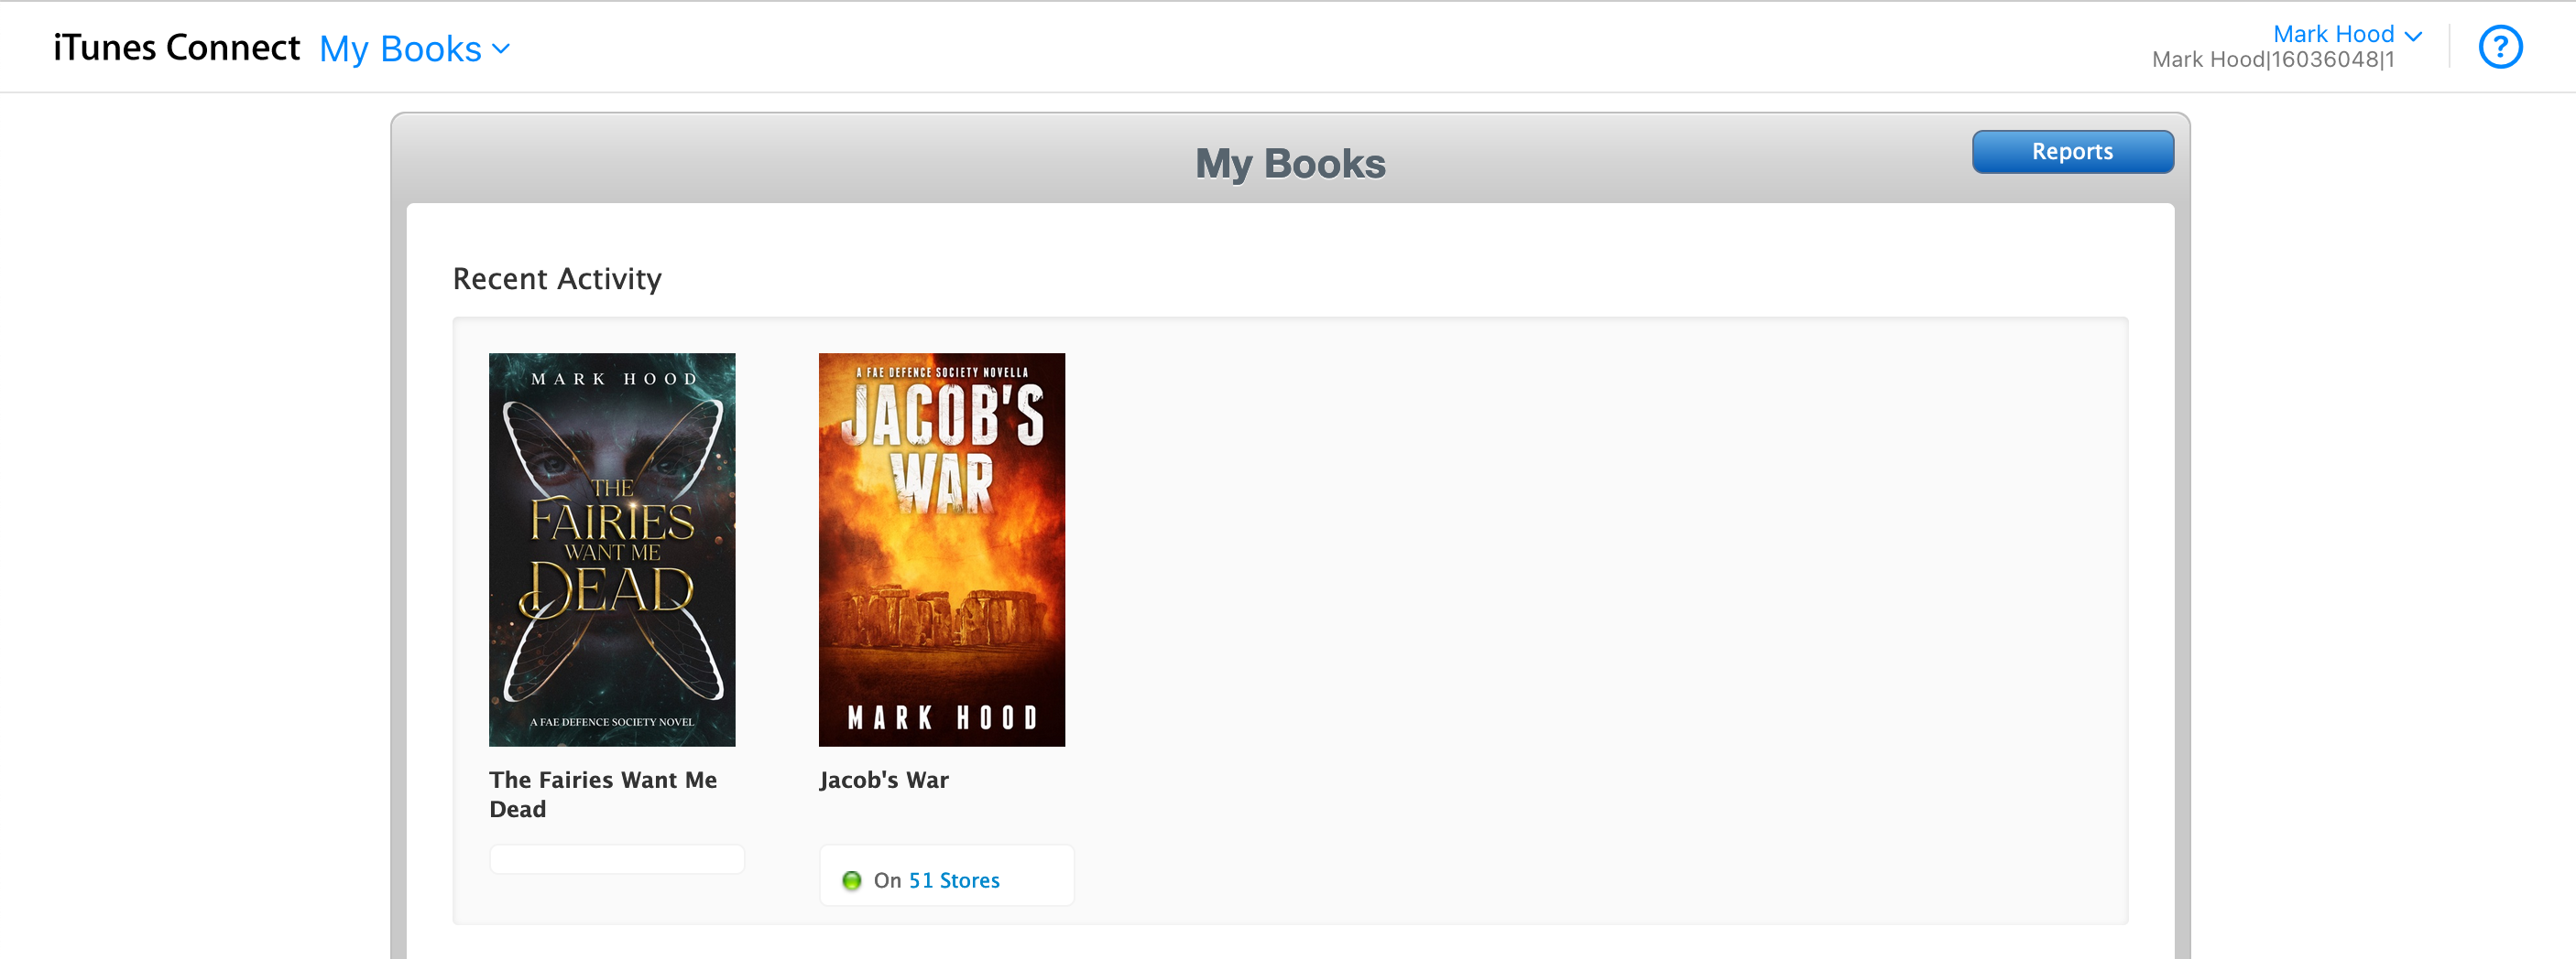The width and height of the screenshot is (2576, 959).
Task: Click the Jacob's War title text
Action: (883, 780)
